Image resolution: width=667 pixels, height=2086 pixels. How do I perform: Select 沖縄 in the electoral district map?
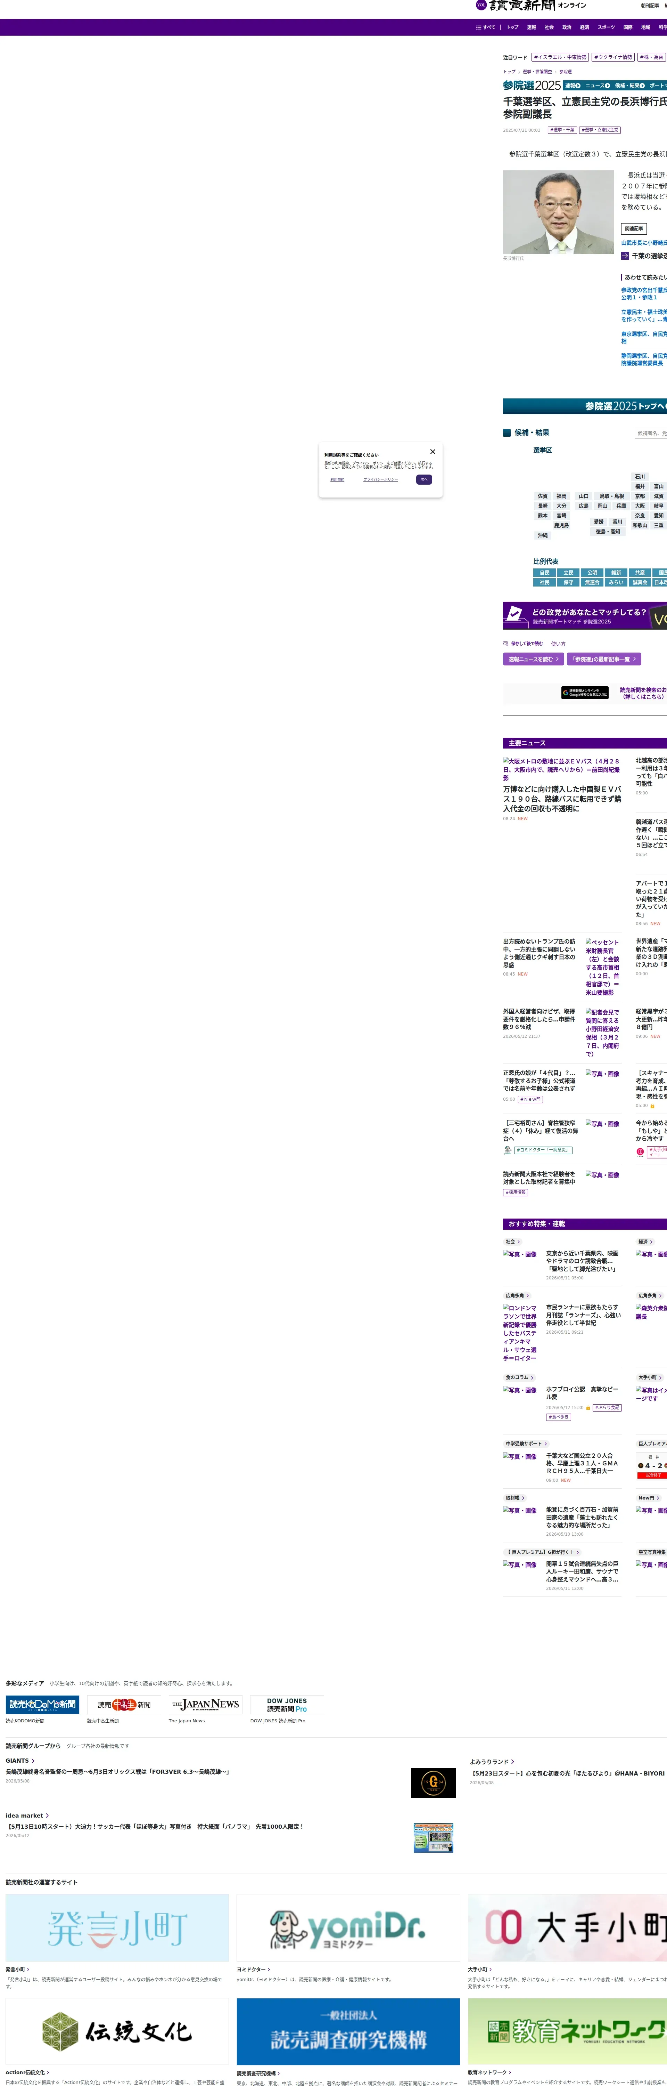(542, 535)
